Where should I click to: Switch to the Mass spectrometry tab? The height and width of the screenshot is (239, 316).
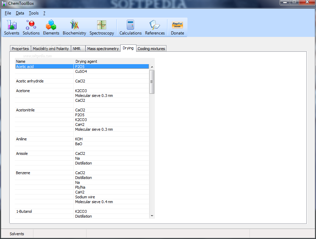coord(103,49)
